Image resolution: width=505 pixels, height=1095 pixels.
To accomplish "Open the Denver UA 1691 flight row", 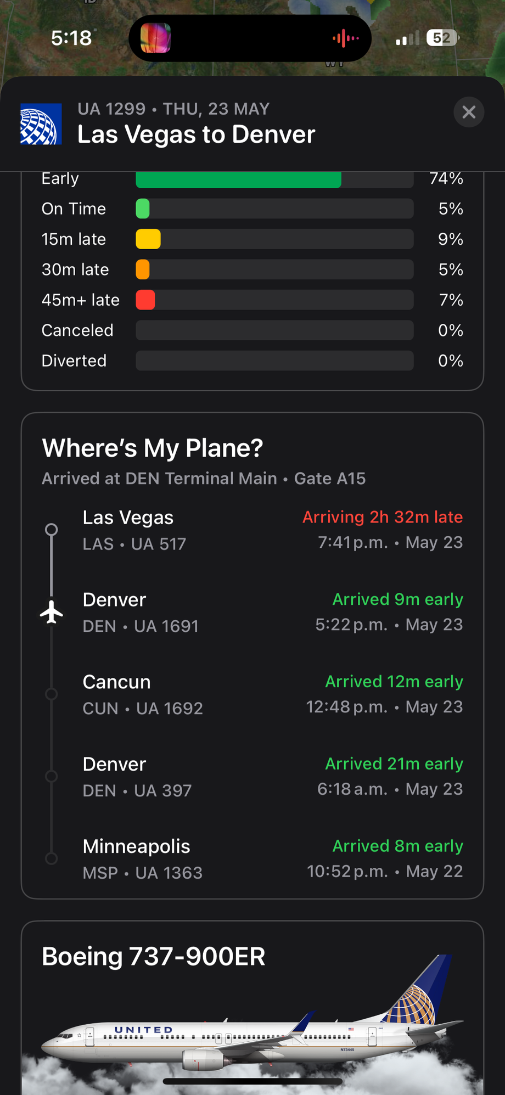I will 252,613.
